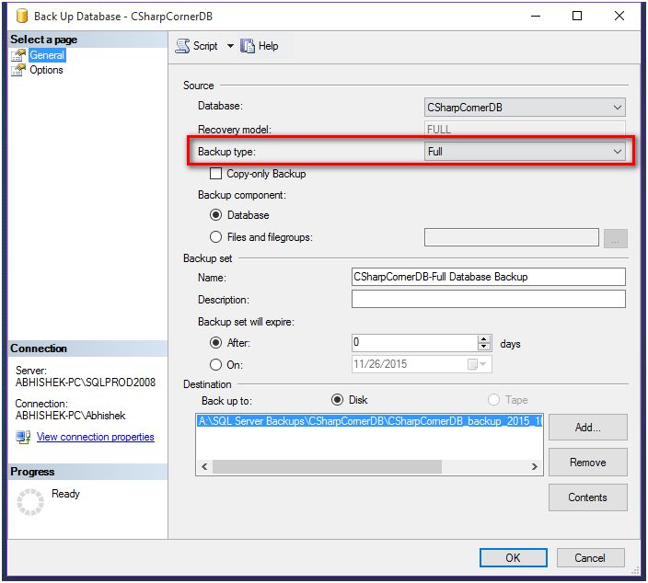648x583 pixels.
Task: Click the Ready status text
Action: click(65, 494)
